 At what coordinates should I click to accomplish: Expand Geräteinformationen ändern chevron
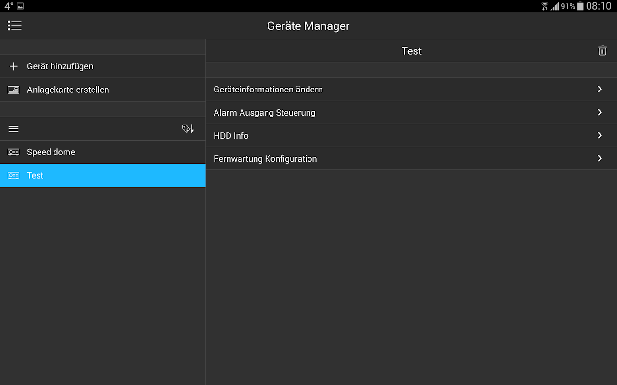[x=600, y=89]
